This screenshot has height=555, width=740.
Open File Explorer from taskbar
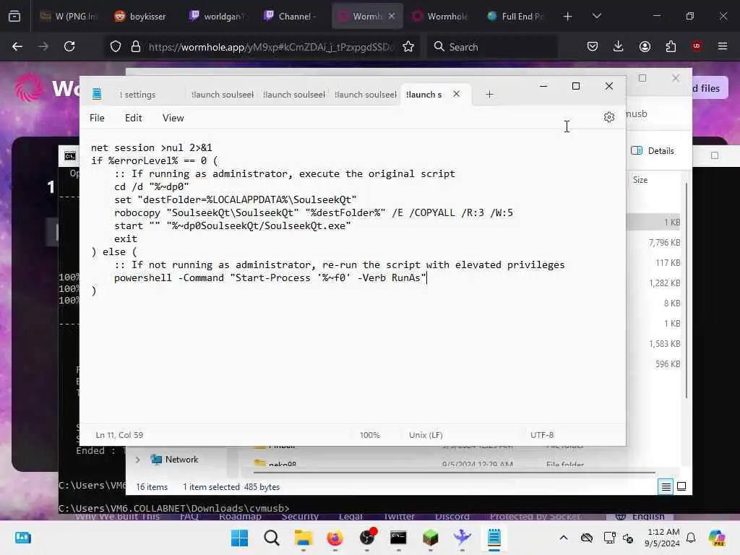click(x=303, y=538)
